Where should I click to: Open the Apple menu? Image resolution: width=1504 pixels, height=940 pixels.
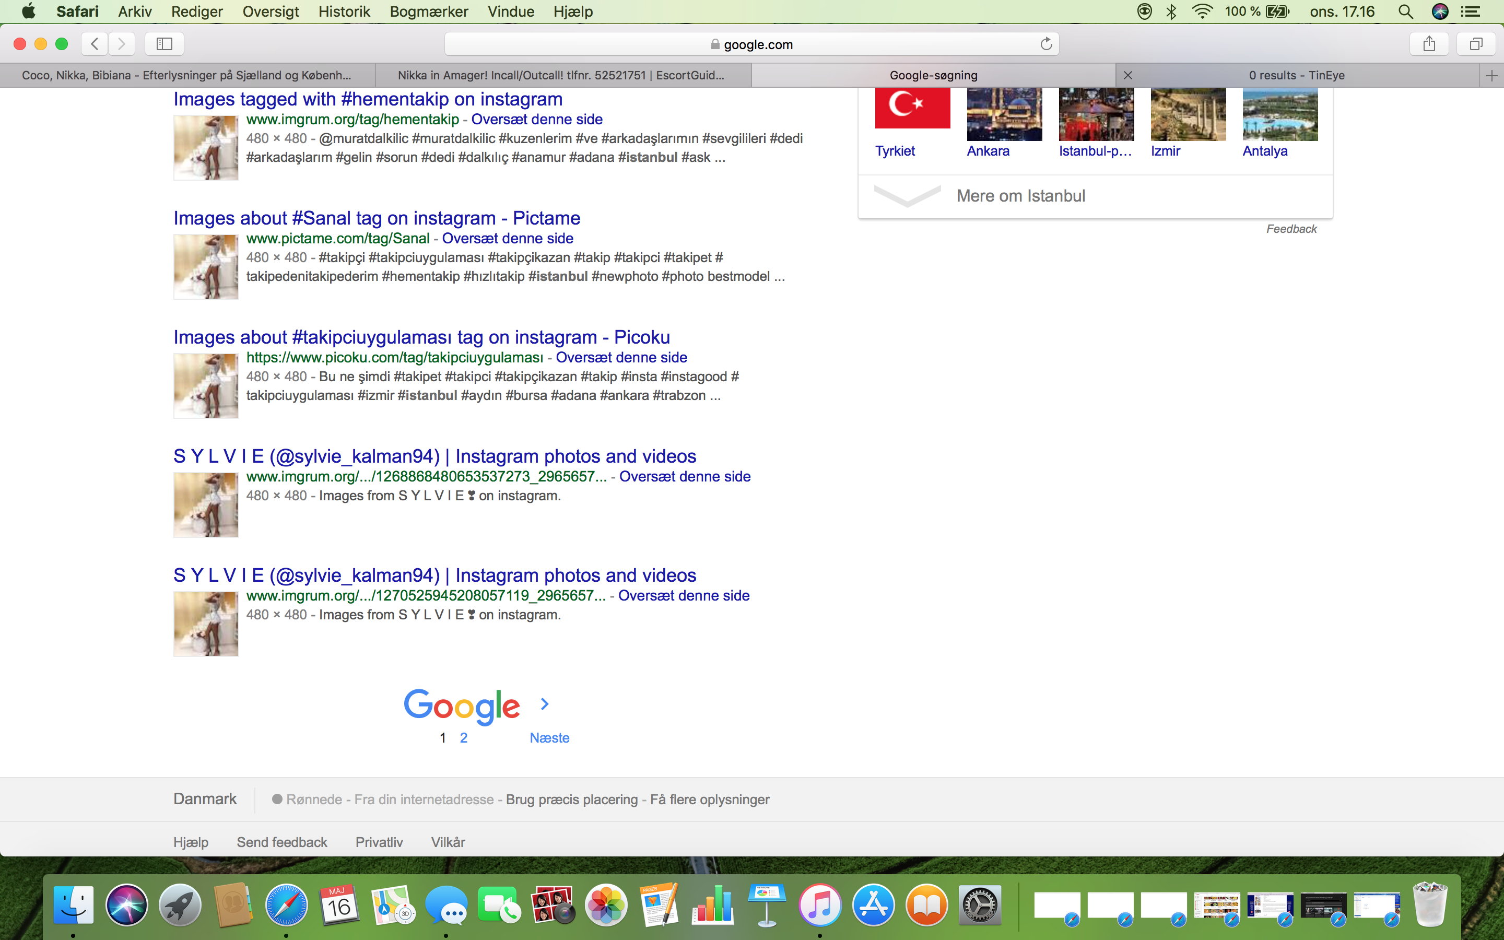pos(28,11)
